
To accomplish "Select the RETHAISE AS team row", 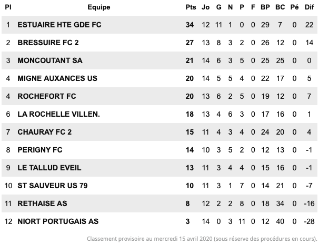I will (159, 203).
